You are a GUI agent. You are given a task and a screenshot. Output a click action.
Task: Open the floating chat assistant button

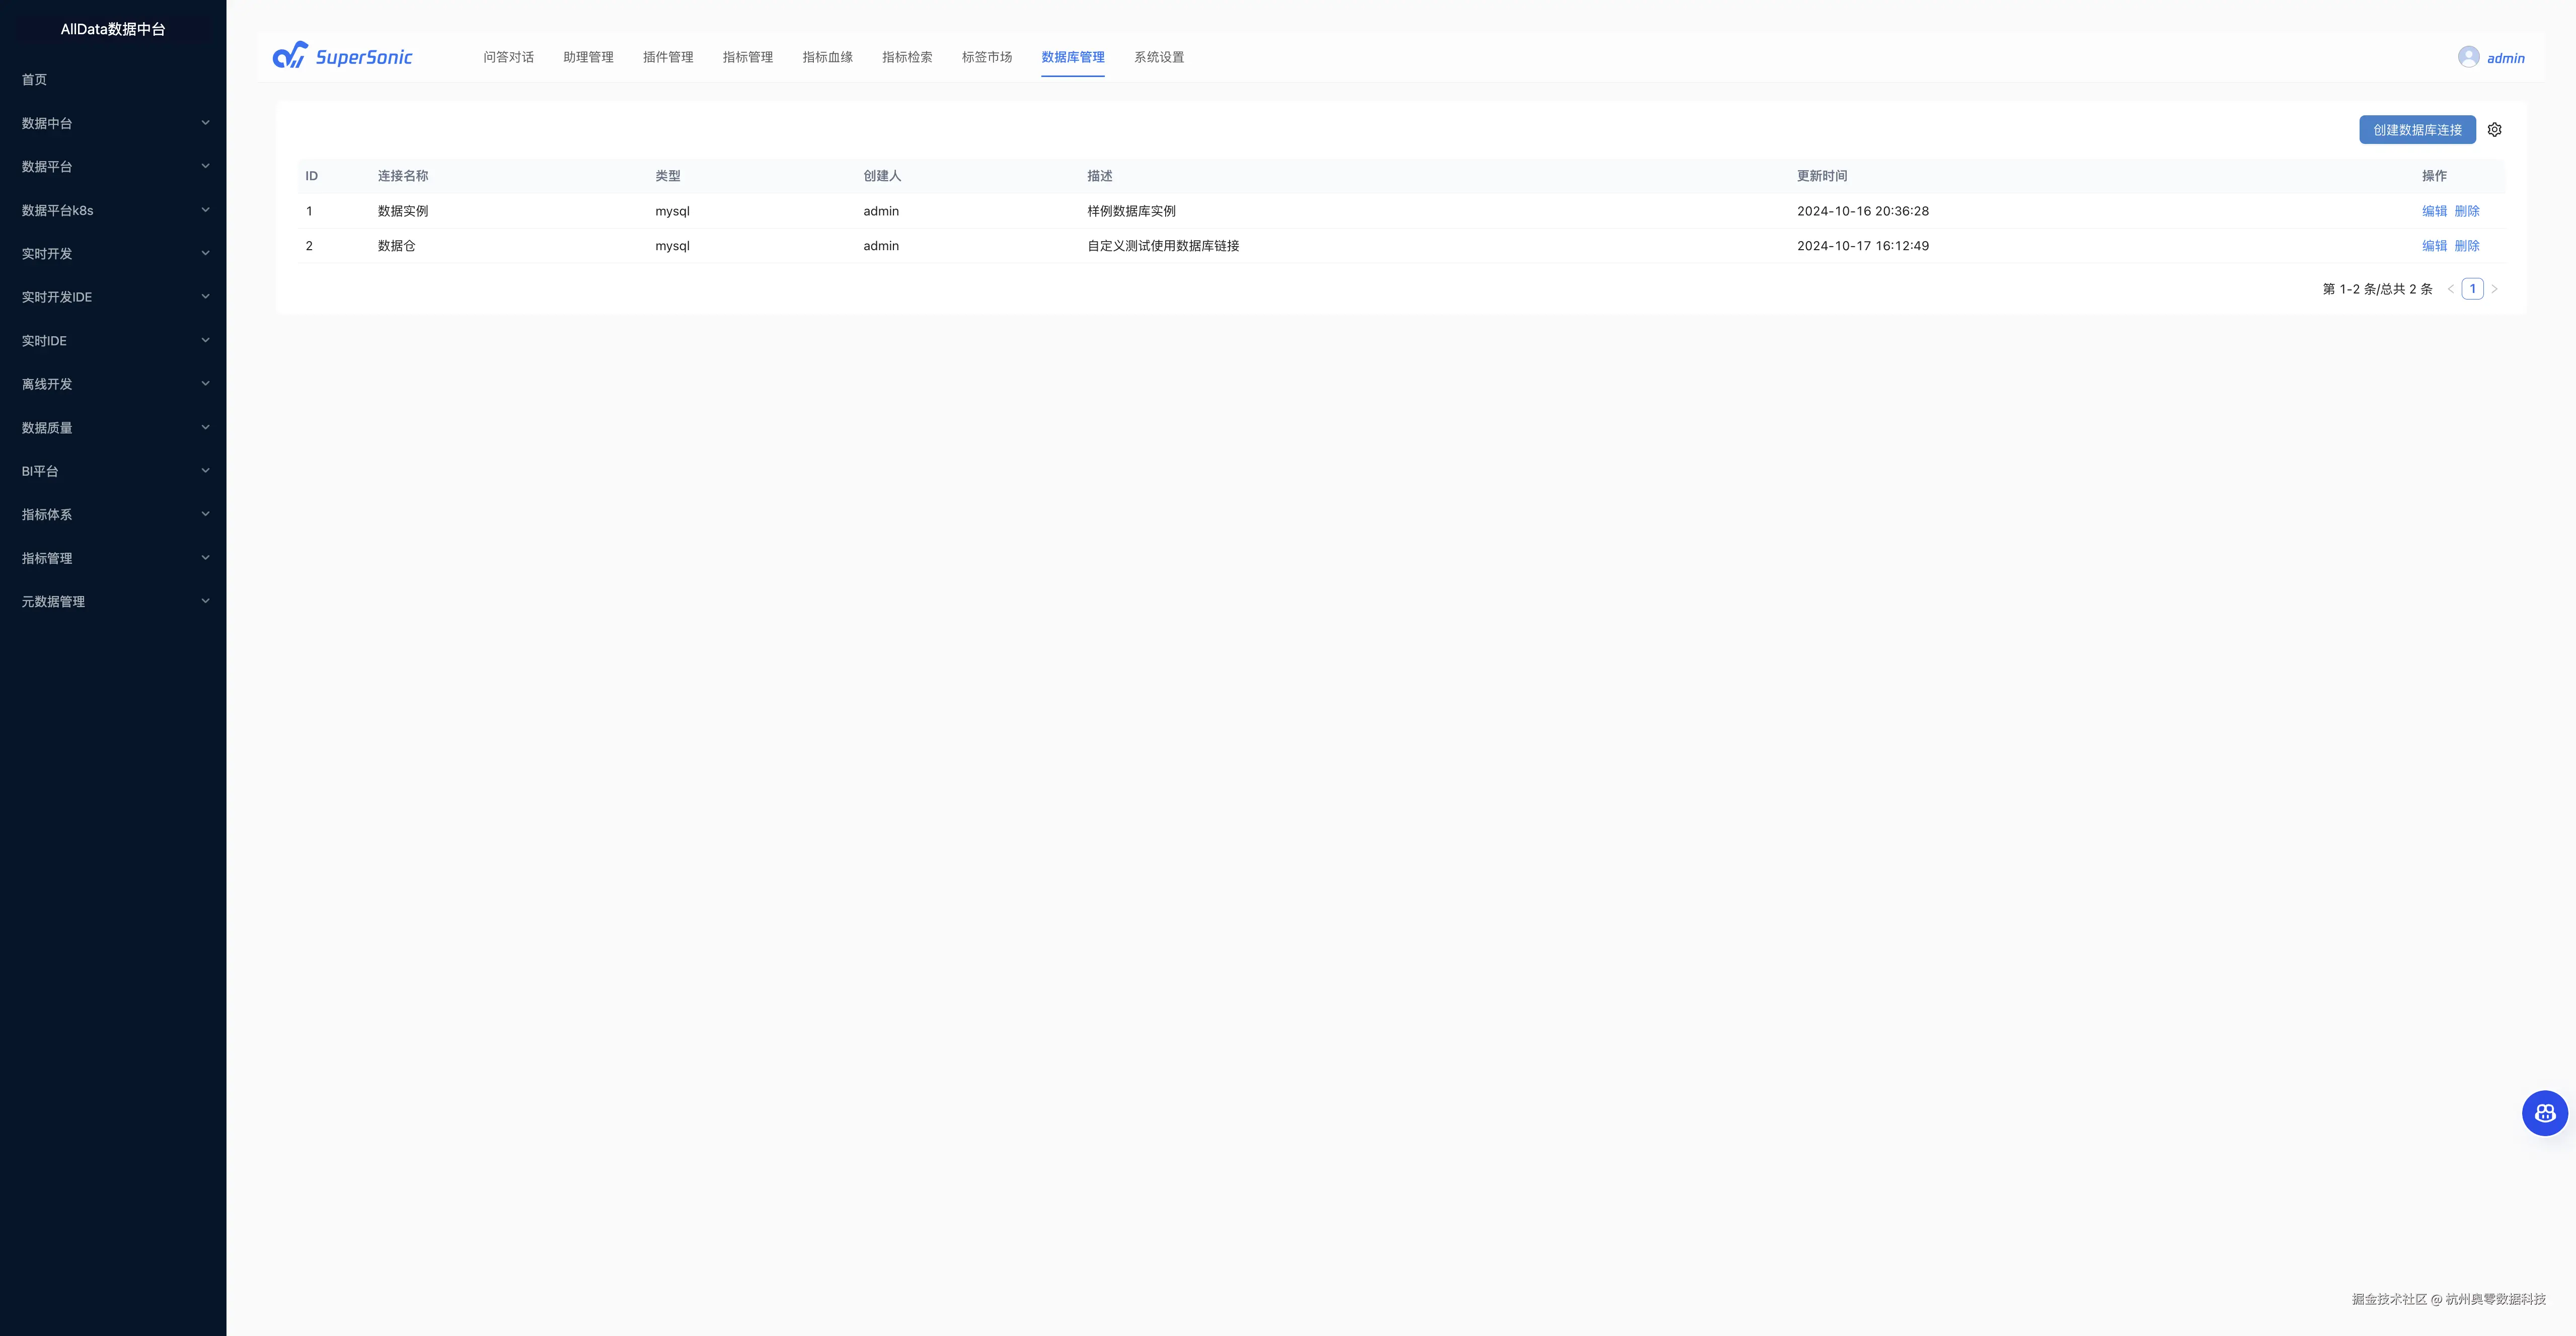pyautogui.click(x=2544, y=1113)
